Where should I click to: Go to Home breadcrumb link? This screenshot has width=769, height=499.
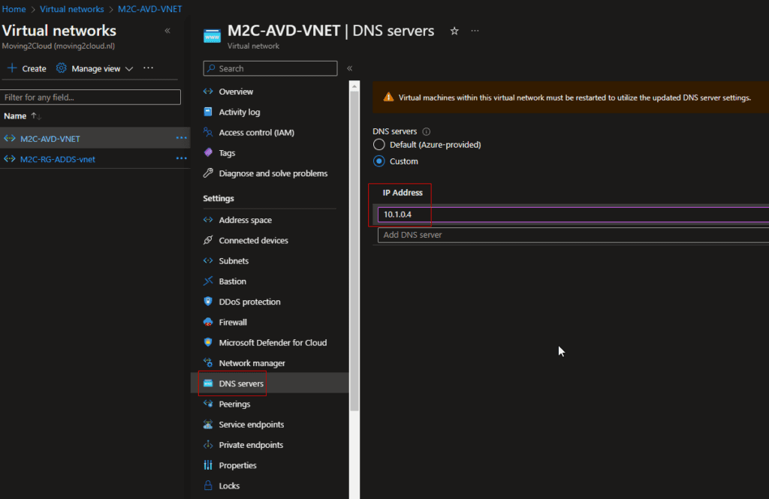(14, 9)
